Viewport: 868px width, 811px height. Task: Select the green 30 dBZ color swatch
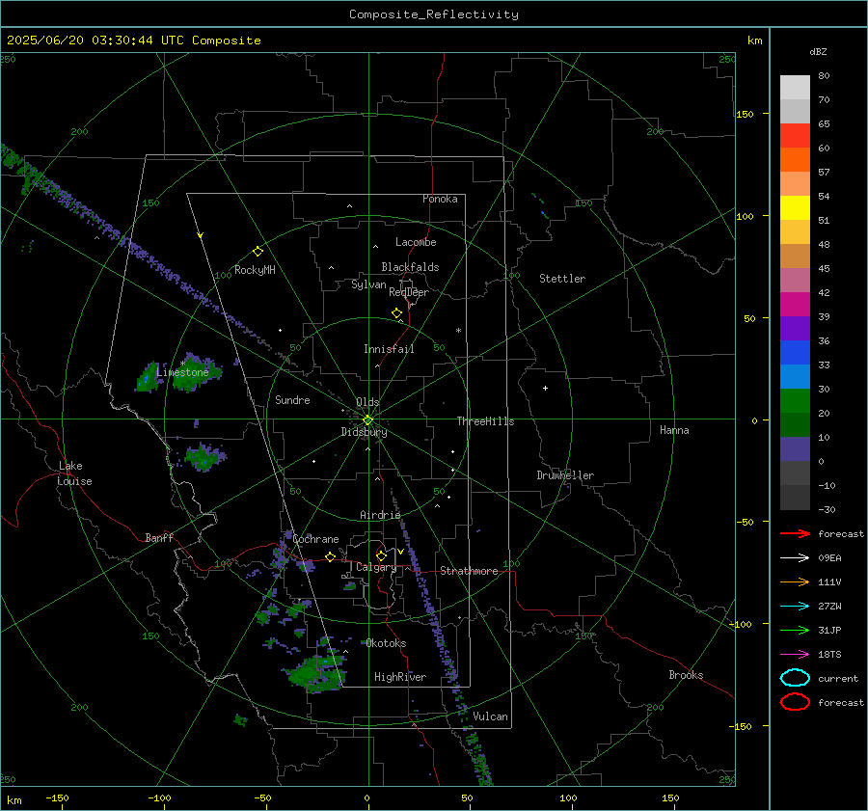(795, 401)
